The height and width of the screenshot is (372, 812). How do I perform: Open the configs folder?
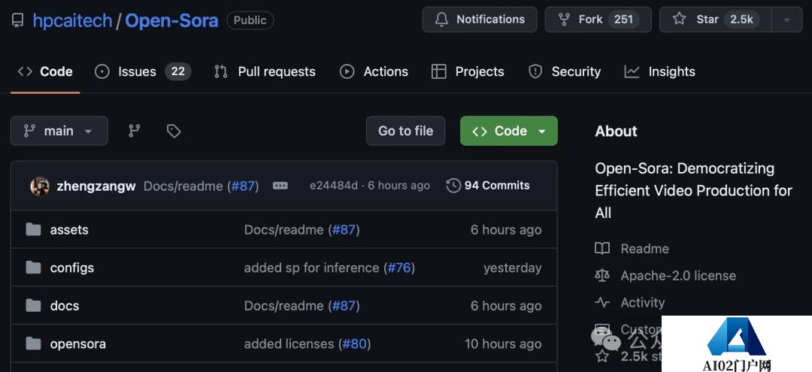coord(72,268)
